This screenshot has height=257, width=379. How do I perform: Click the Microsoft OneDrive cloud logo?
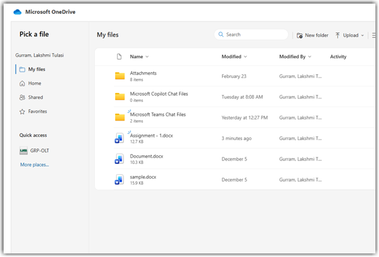click(17, 11)
